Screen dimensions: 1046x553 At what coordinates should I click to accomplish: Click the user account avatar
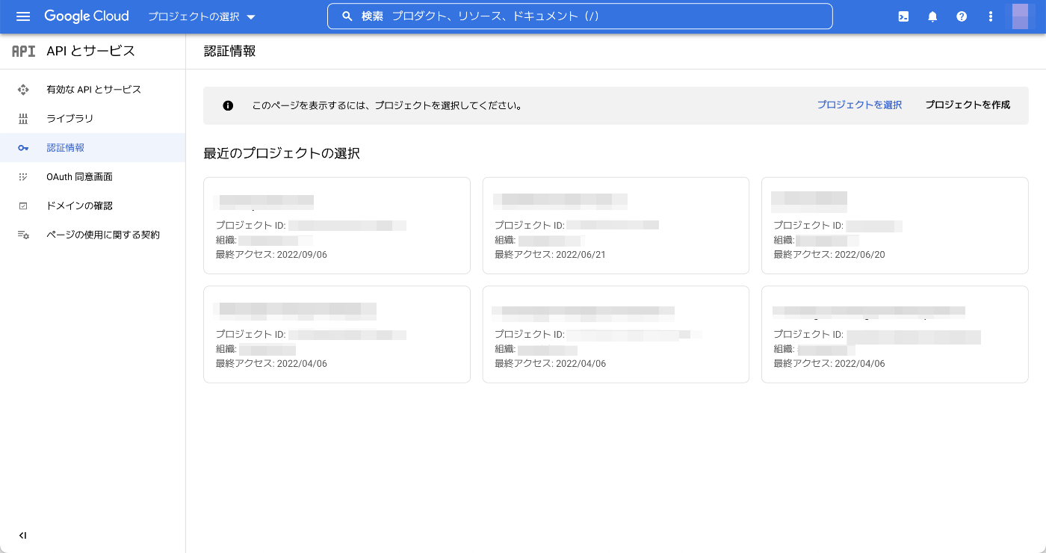coord(1021,16)
